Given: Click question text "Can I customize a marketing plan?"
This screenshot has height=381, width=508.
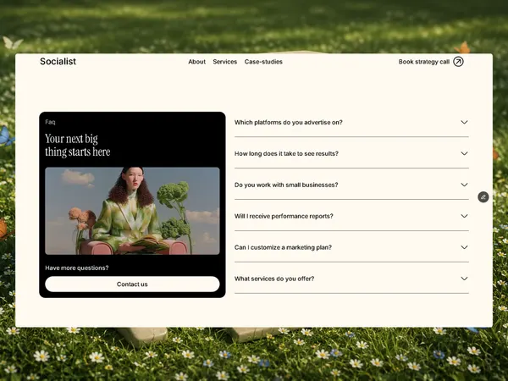Looking at the screenshot, I should pos(283,247).
